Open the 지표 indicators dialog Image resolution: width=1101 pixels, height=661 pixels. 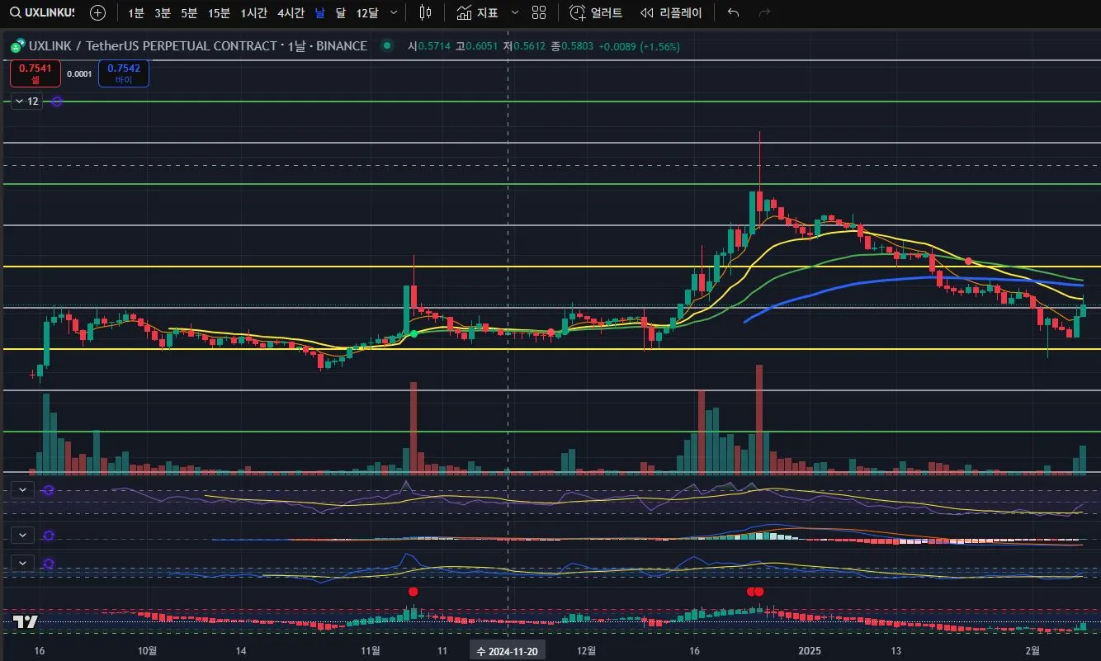click(x=477, y=12)
